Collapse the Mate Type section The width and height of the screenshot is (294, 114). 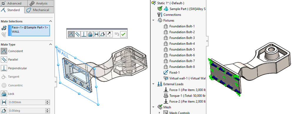51,44
